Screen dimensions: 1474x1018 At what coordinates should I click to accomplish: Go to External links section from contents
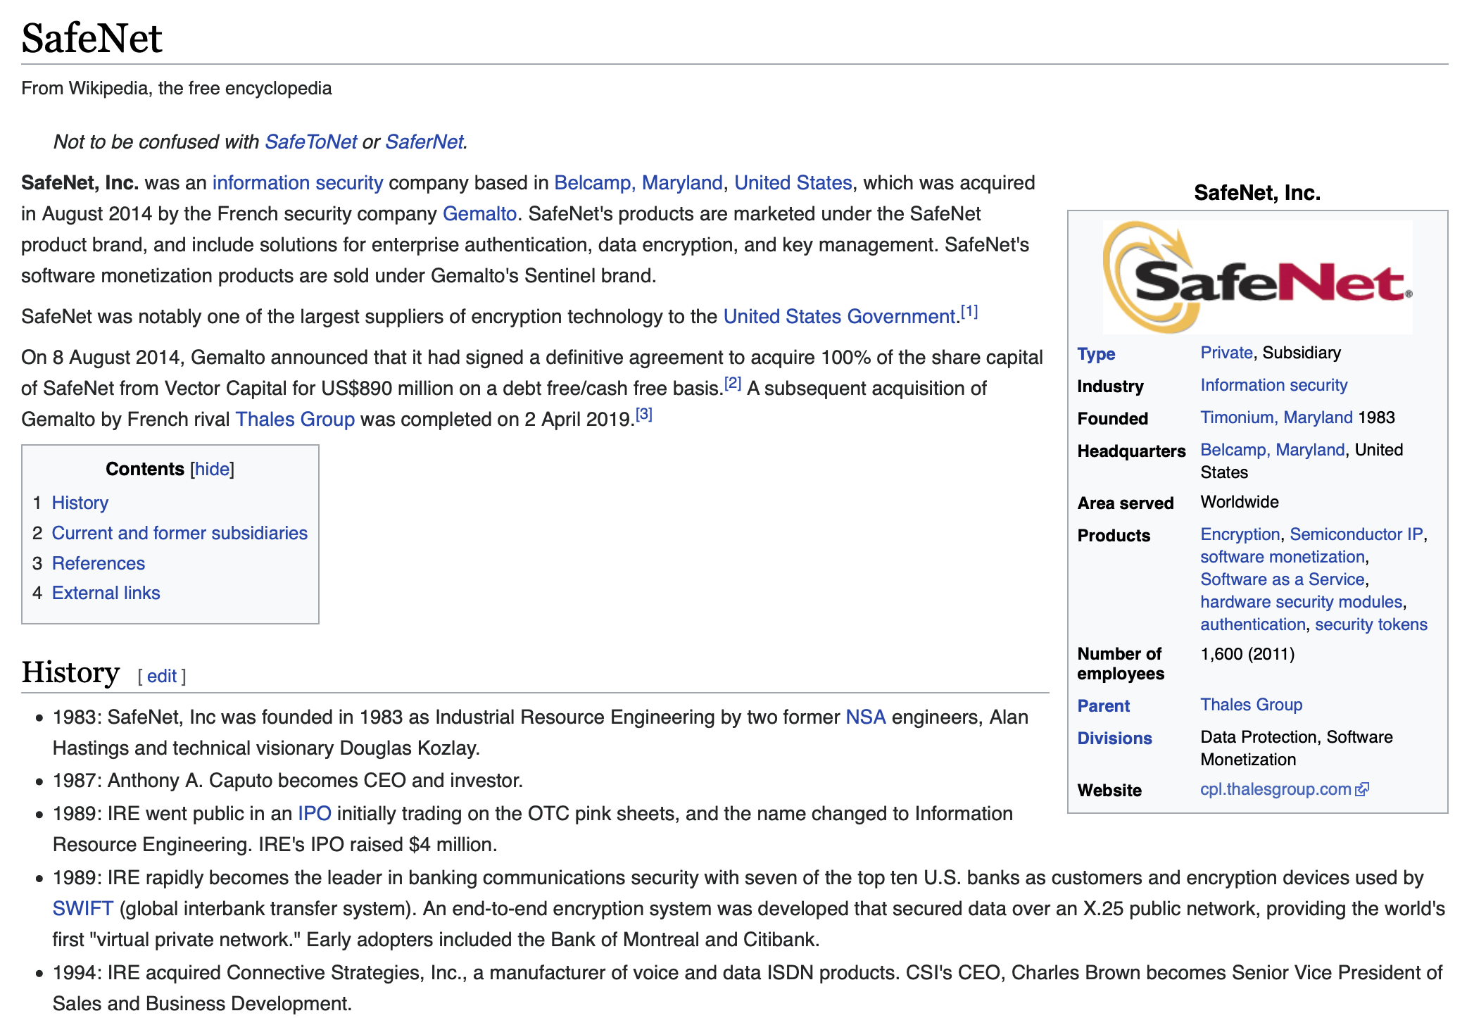pyautogui.click(x=106, y=593)
